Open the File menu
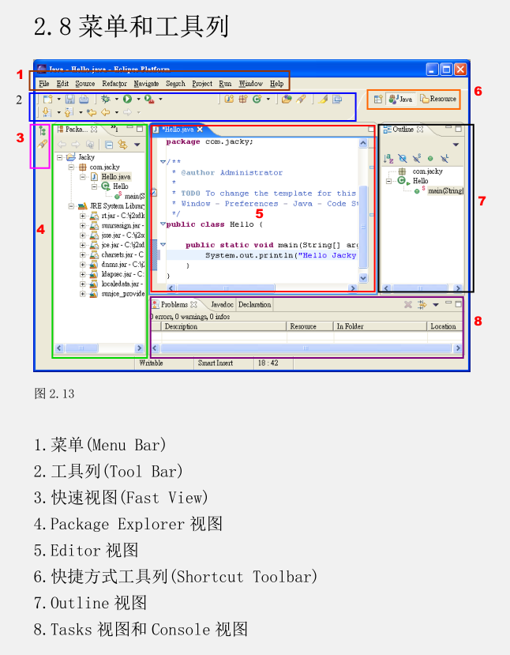Viewport: 510px width, 655px height. click(x=44, y=84)
